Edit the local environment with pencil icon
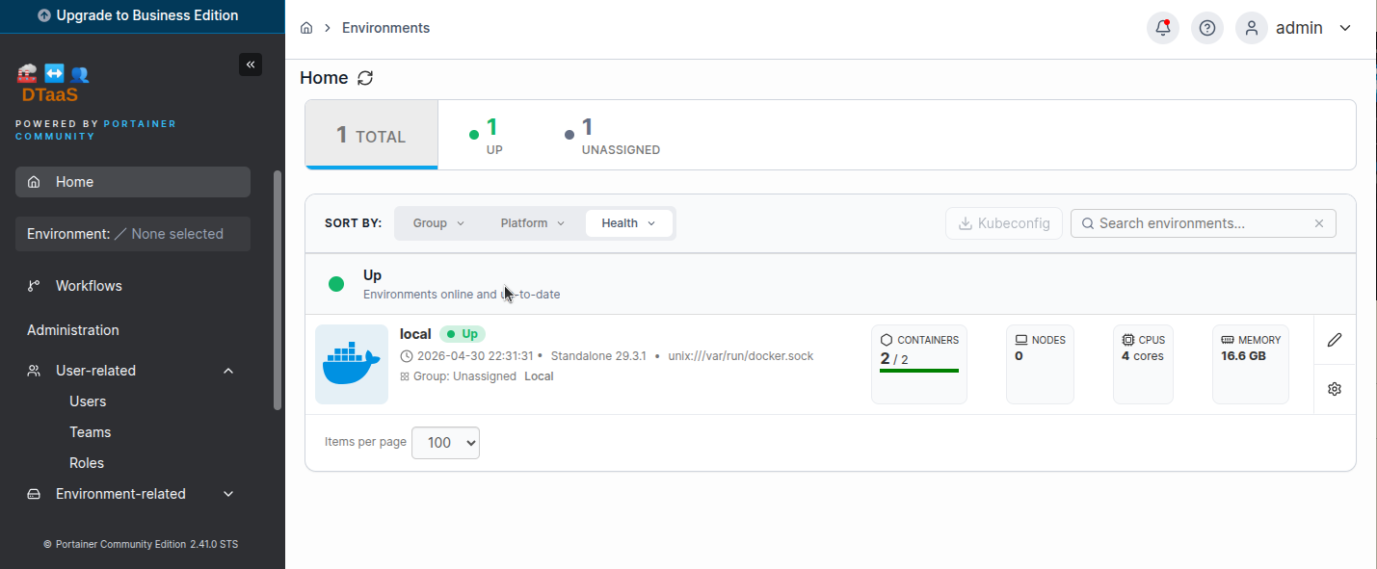1377x569 pixels. tap(1335, 340)
